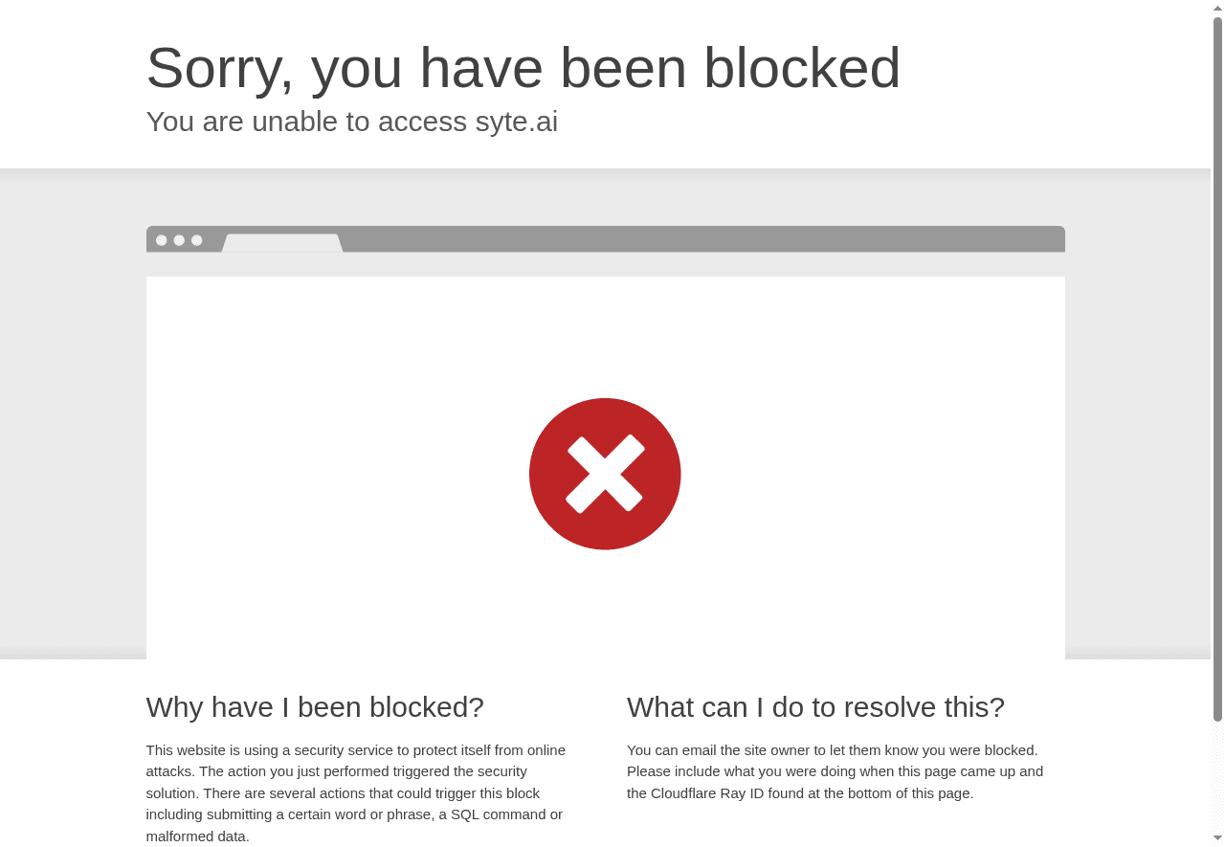Click the first dot in the browser illustration
This screenshot has height=847, width=1225.
click(161, 240)
